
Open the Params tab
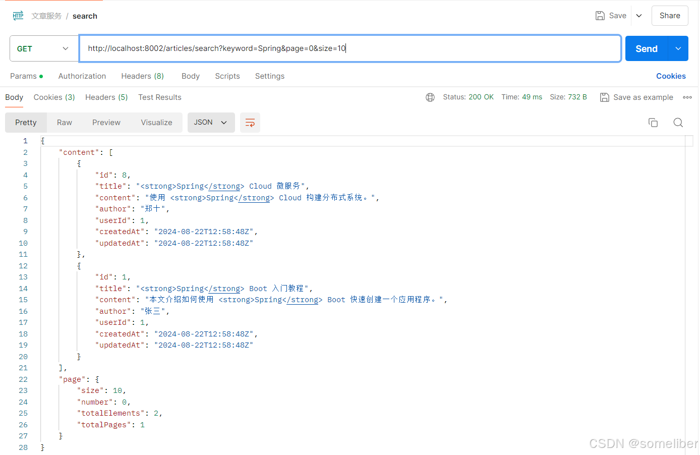pos(26,76)
